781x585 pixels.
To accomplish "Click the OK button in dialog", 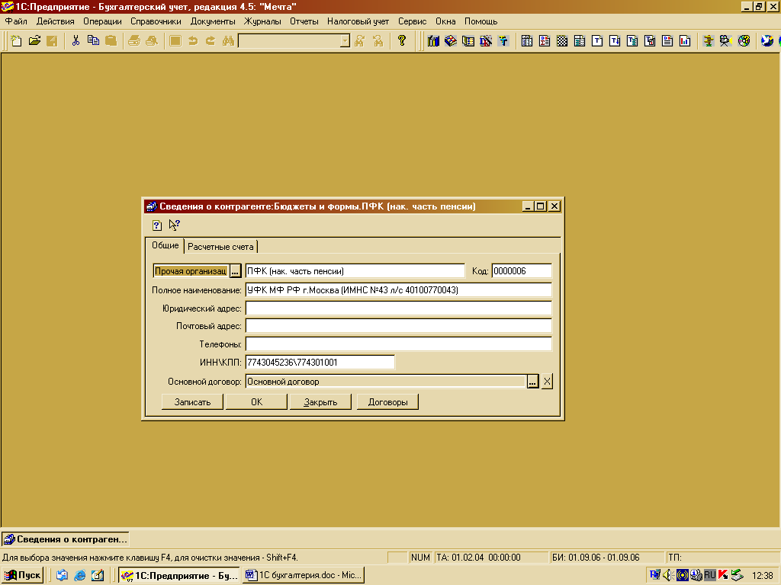I will click(x=256, y=402).
